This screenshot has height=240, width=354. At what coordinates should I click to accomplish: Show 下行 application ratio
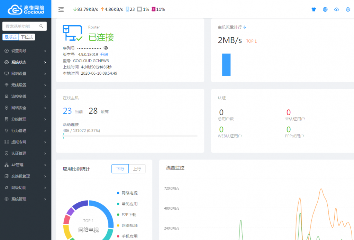pos(120,169)
